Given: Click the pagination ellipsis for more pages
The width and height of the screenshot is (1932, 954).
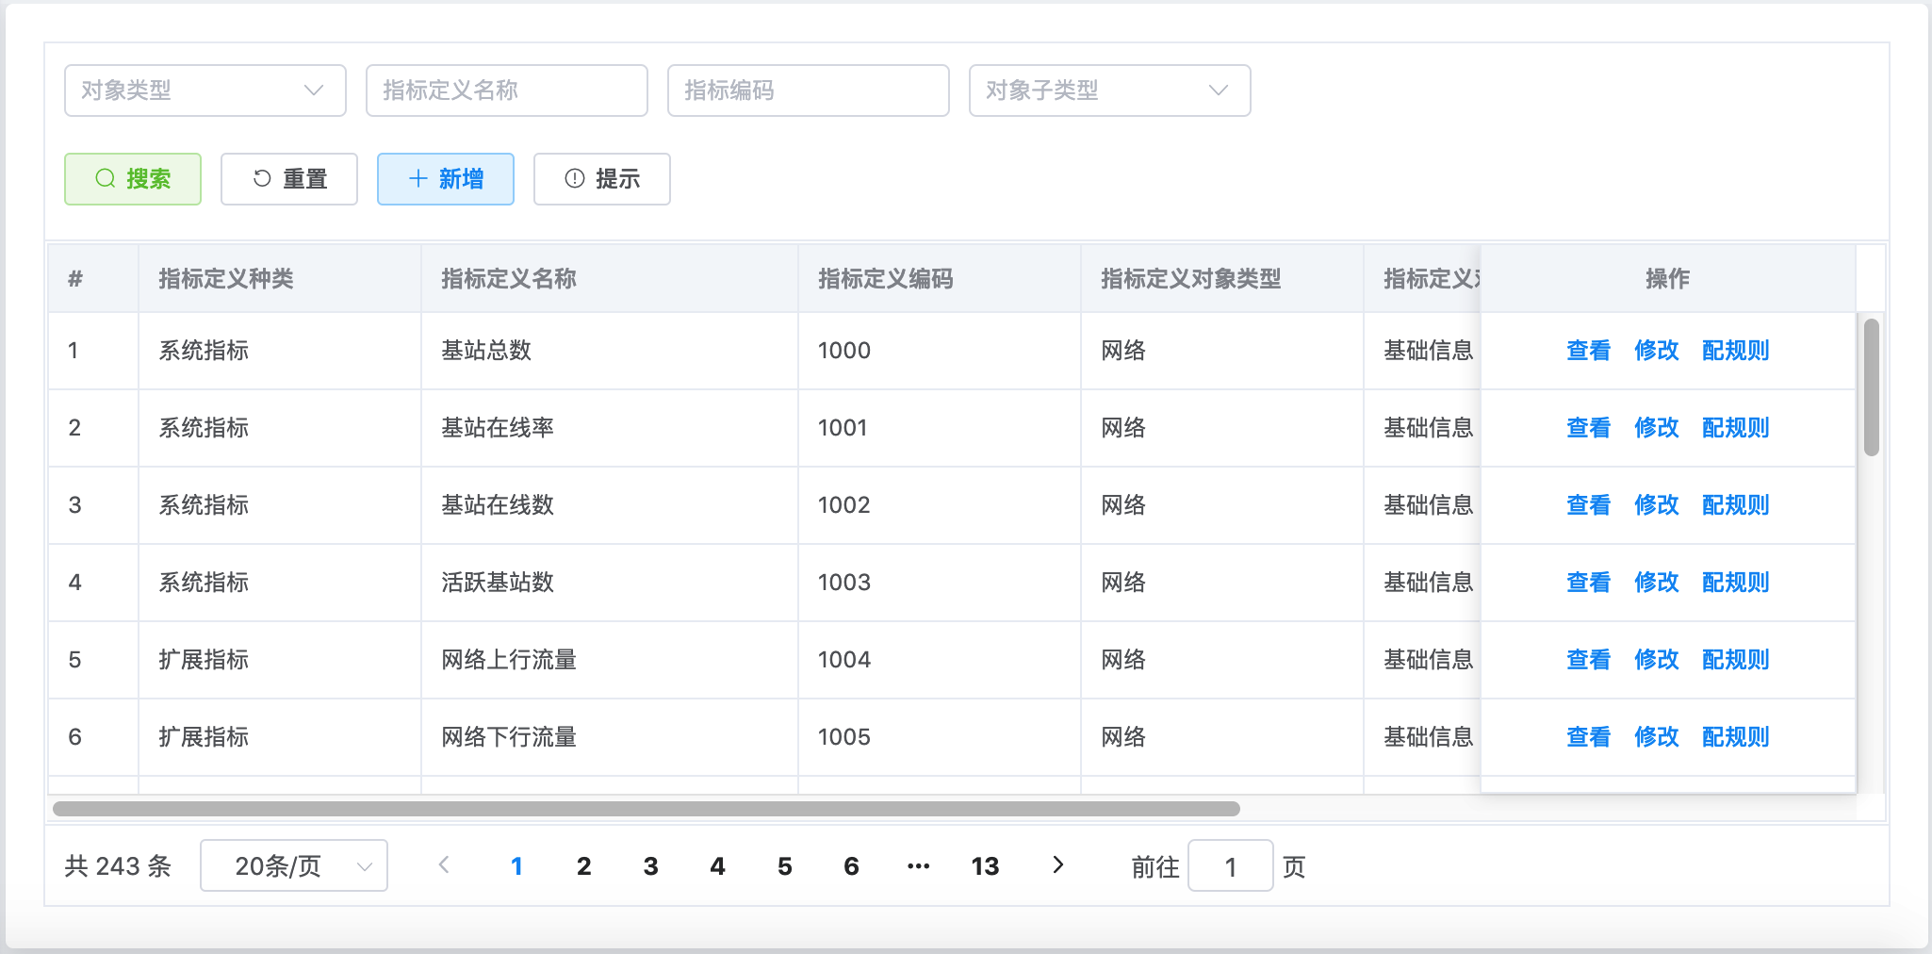Looking at the screenshot, I should click(x=918, y=866).
